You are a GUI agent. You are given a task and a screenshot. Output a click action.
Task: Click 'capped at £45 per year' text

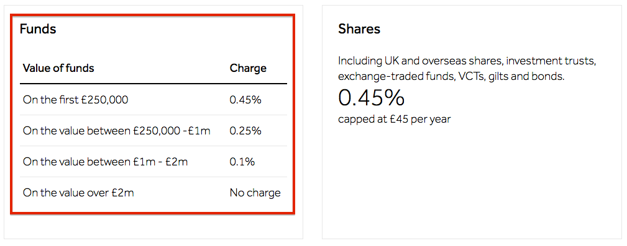[394, 119]
